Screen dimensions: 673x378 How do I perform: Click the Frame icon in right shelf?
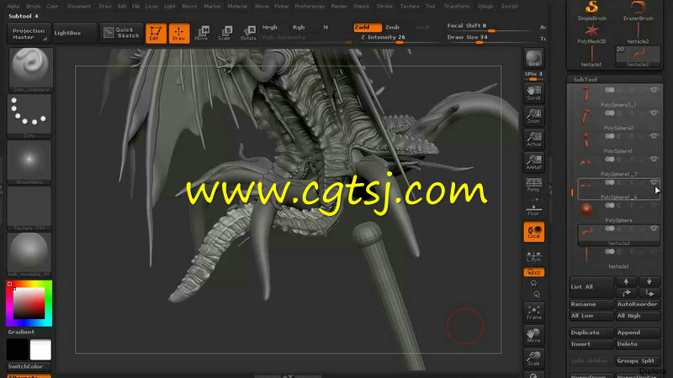533,312
